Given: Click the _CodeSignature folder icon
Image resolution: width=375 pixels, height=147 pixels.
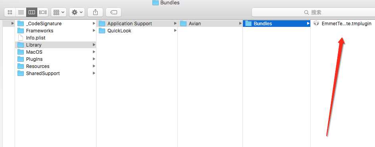Looking at the screenshot, I should point(21,23).
